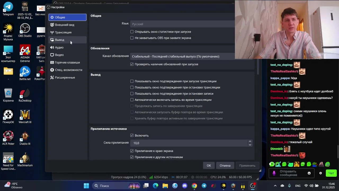Open Google Chrome from the taskbar

coord(194,186)
